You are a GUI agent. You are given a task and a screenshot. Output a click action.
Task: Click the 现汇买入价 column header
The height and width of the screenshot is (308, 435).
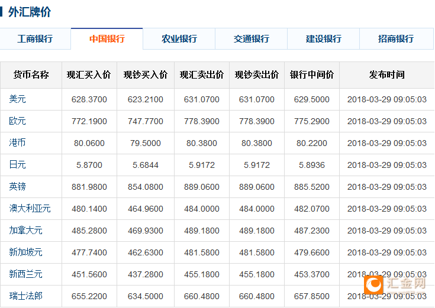click(x=89, y=75)
